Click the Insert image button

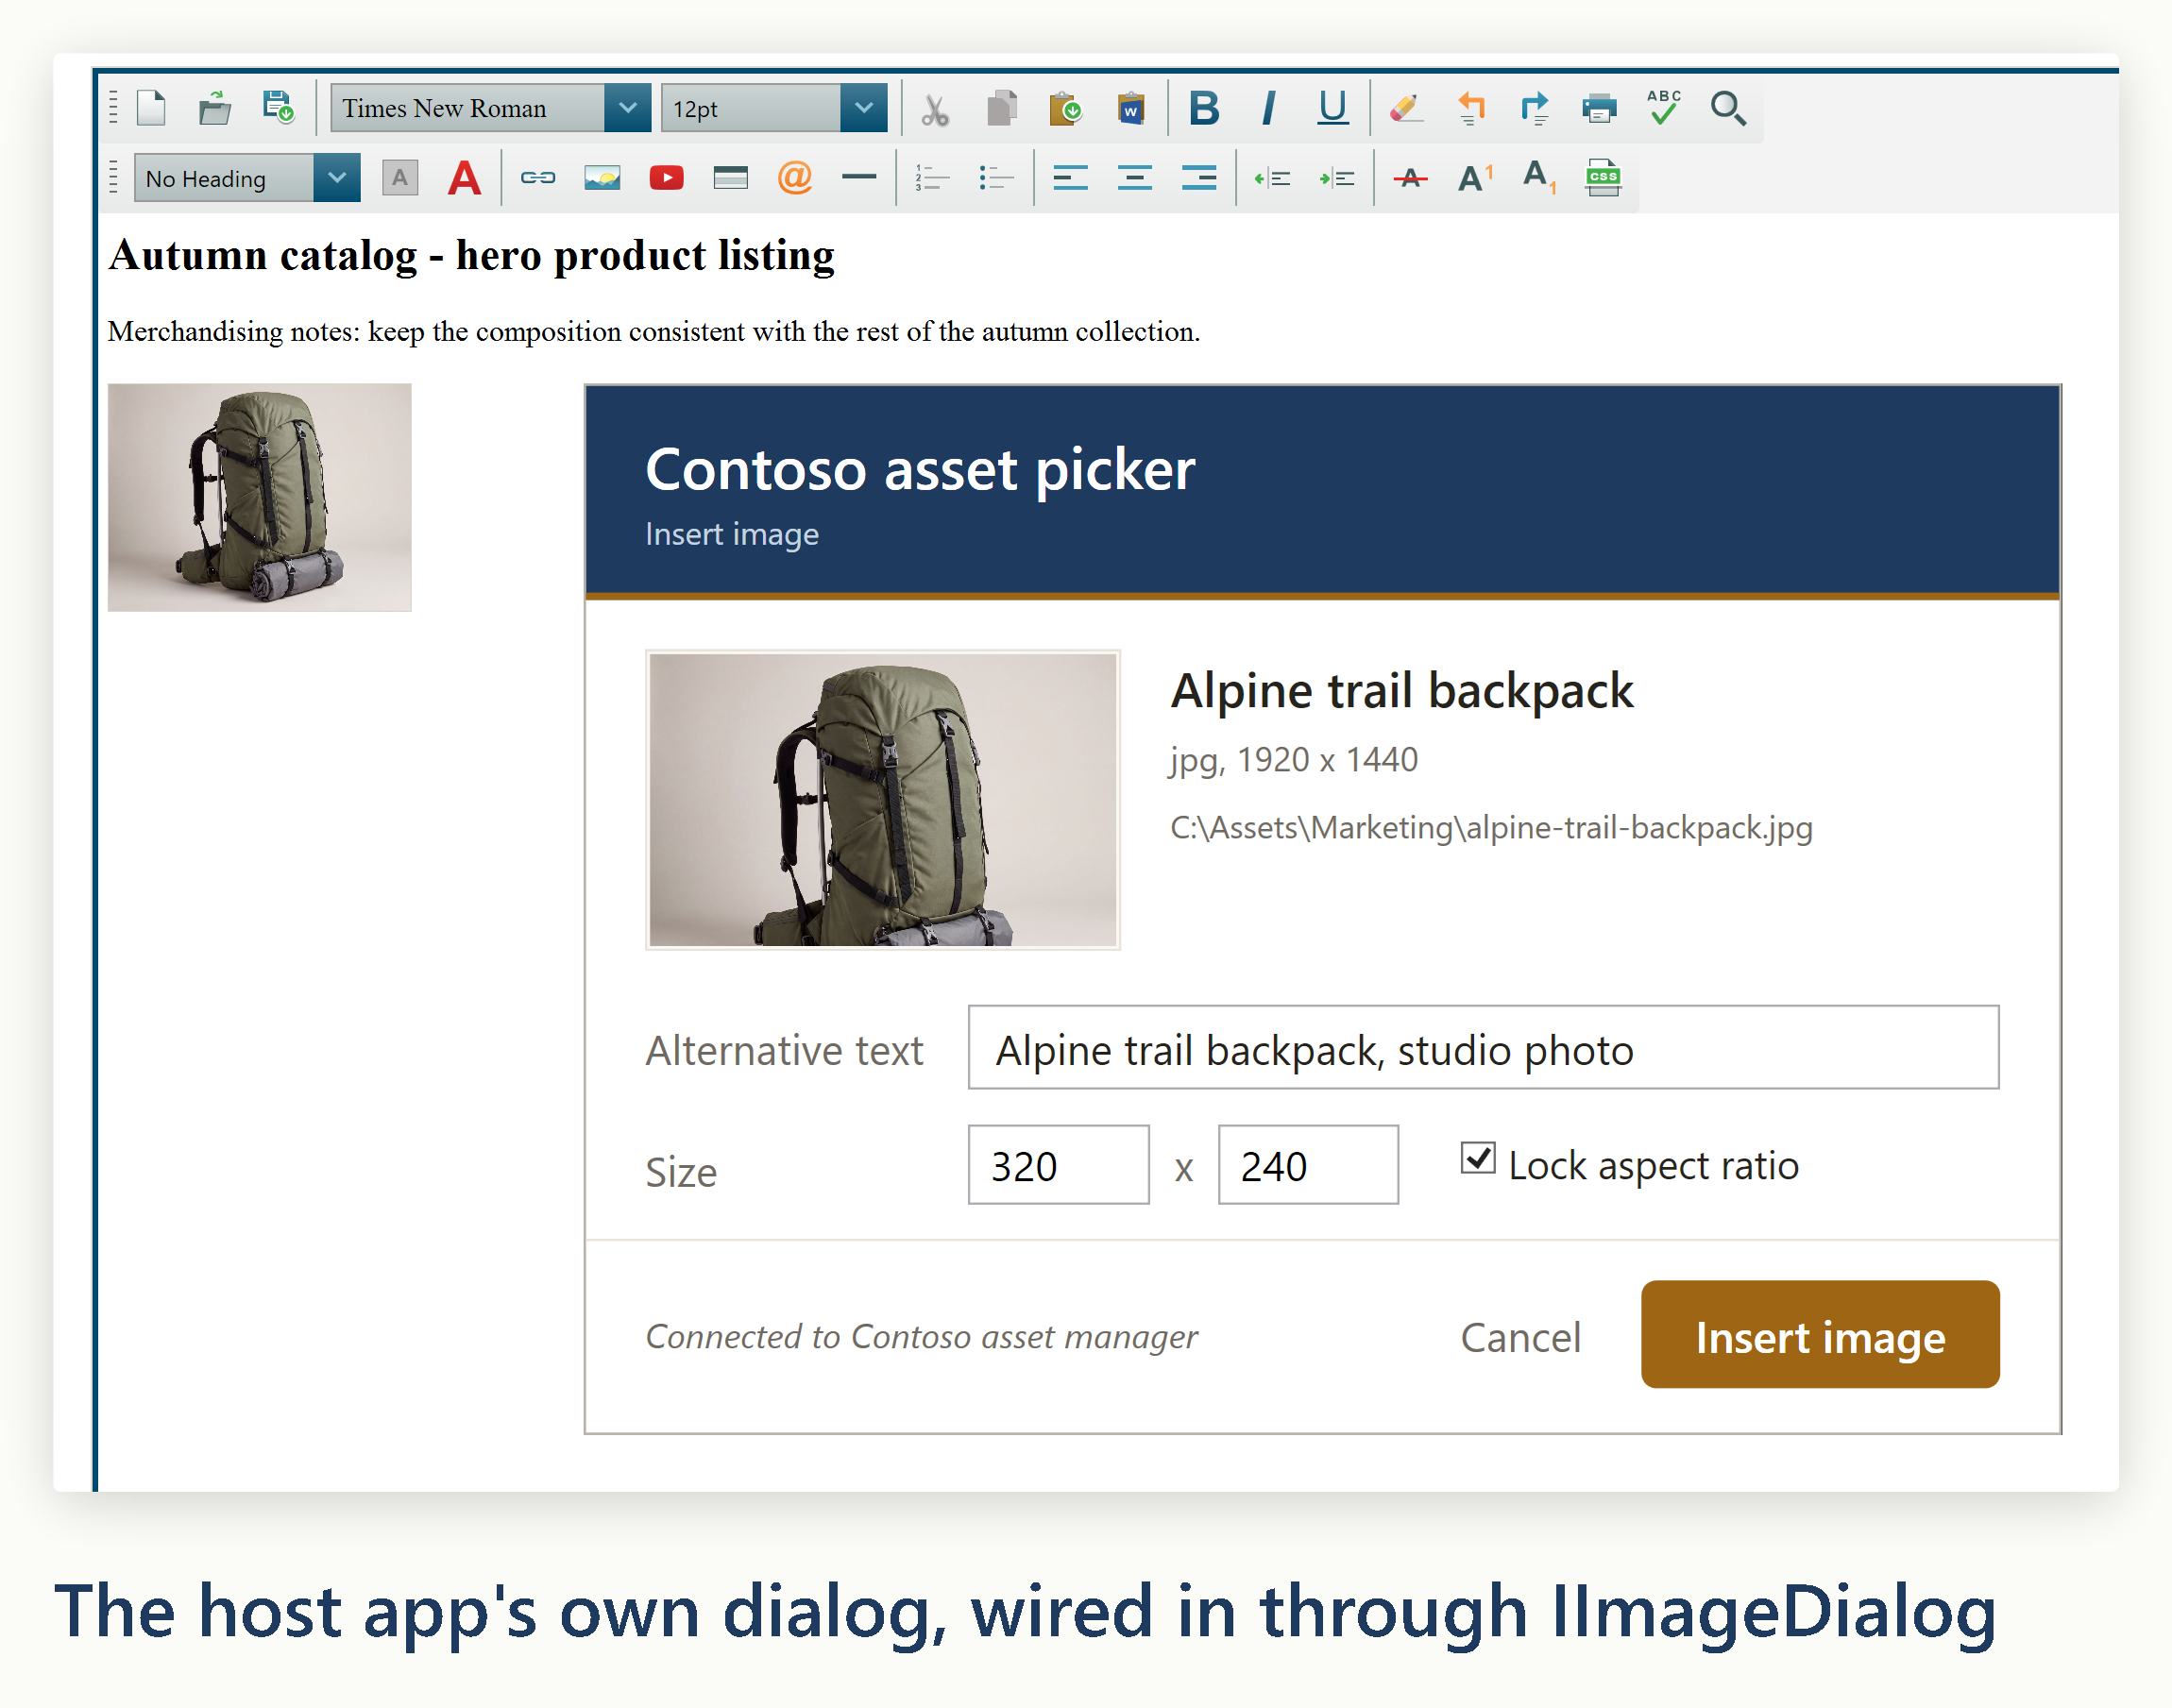(x=1820, y=1334)
